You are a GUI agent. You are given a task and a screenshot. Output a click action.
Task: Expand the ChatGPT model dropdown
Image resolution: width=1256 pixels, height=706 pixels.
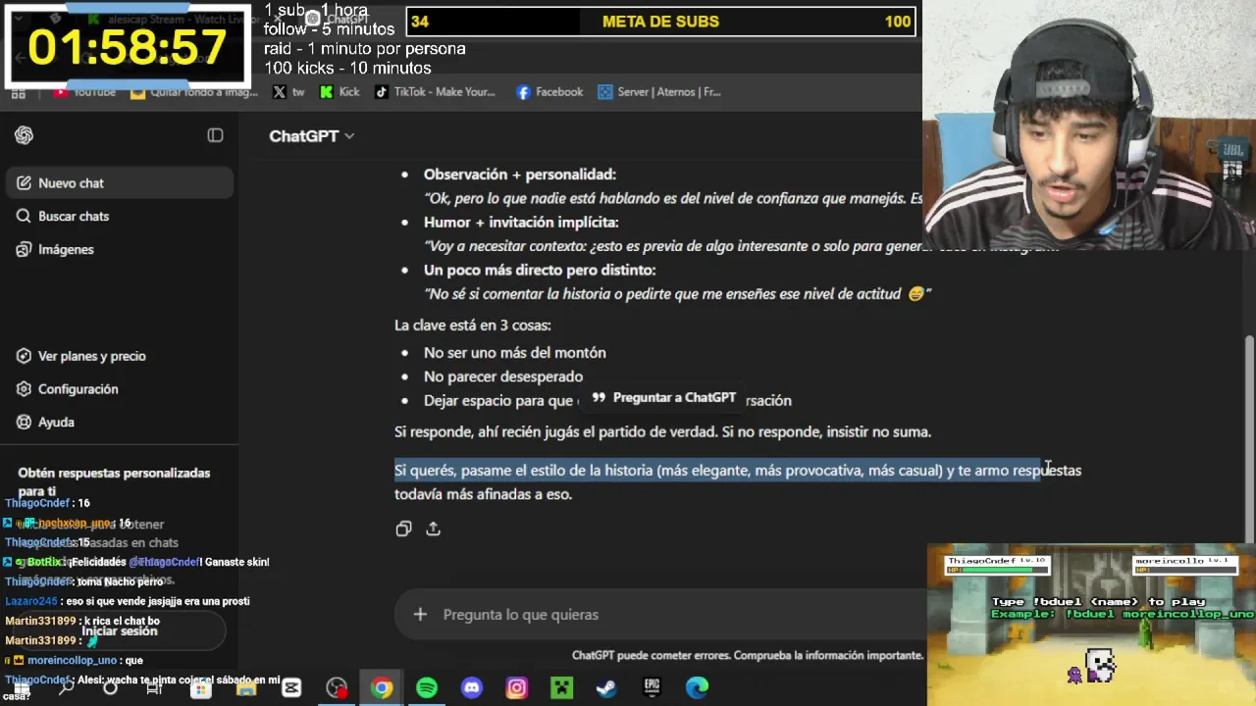pos(311,136)
